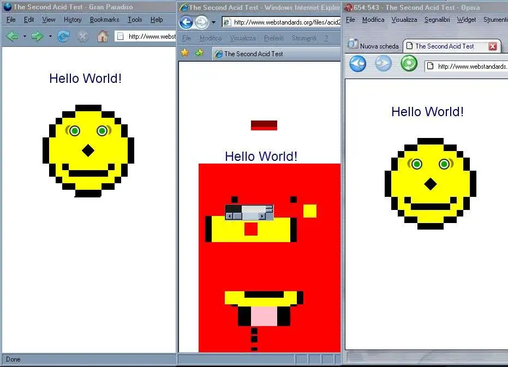The image size is (508, 367).
Task: Open Internet Explorer Strumenti menu
Action: (x=304, y=38)
